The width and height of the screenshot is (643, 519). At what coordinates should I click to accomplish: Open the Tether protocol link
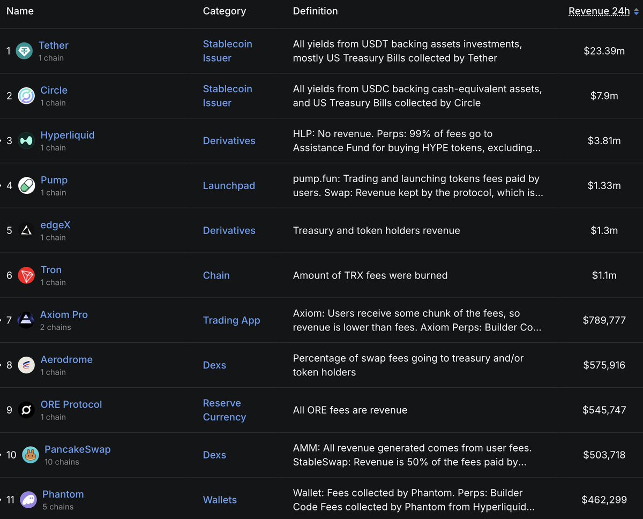(54, 46)
